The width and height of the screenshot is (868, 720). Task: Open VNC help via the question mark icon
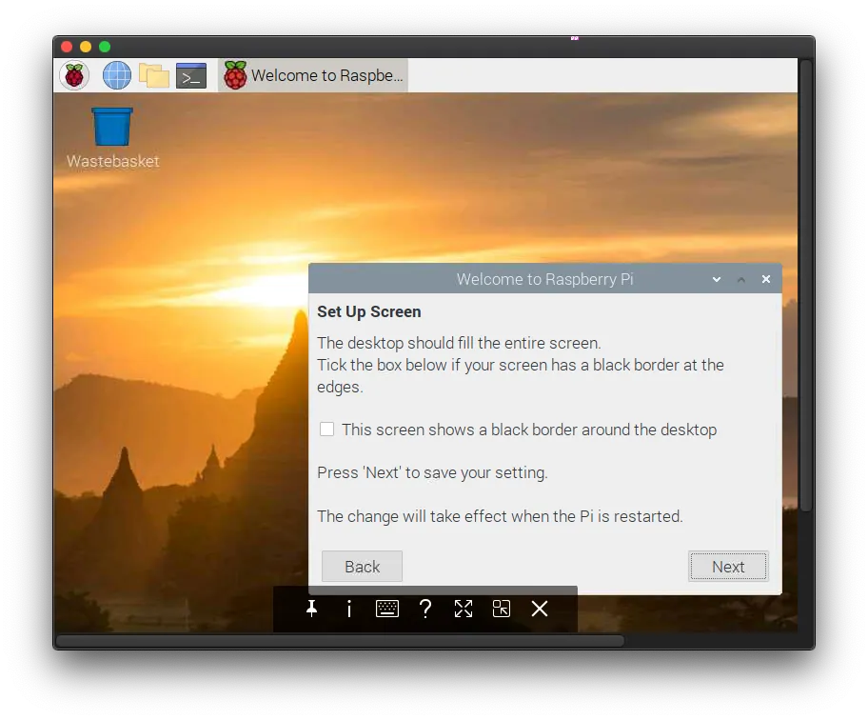pos(425,609)
